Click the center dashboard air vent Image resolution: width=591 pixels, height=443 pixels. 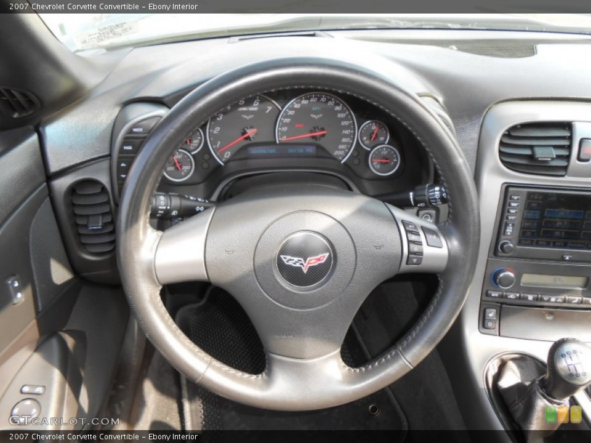(x=535, y=148)
